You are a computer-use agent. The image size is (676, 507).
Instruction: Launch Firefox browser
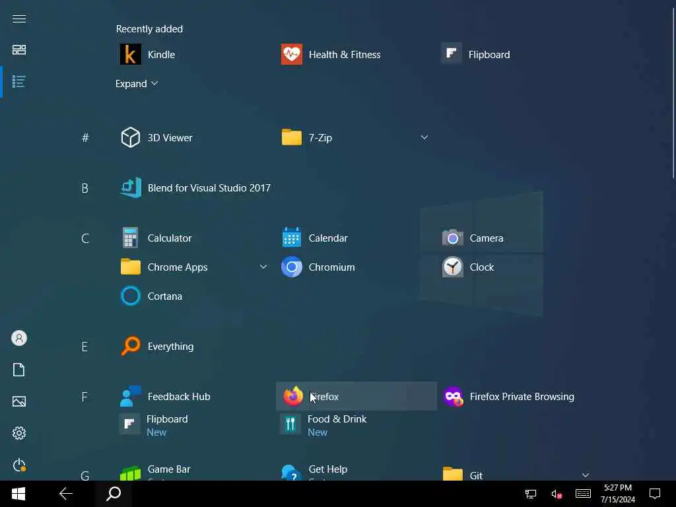(x=356, y=396)
